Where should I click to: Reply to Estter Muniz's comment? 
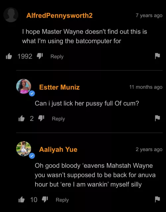point(58,119)
